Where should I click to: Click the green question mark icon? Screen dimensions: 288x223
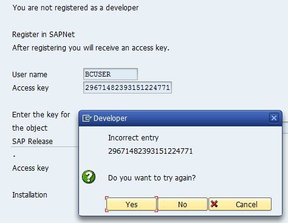(x=89, y=177)
